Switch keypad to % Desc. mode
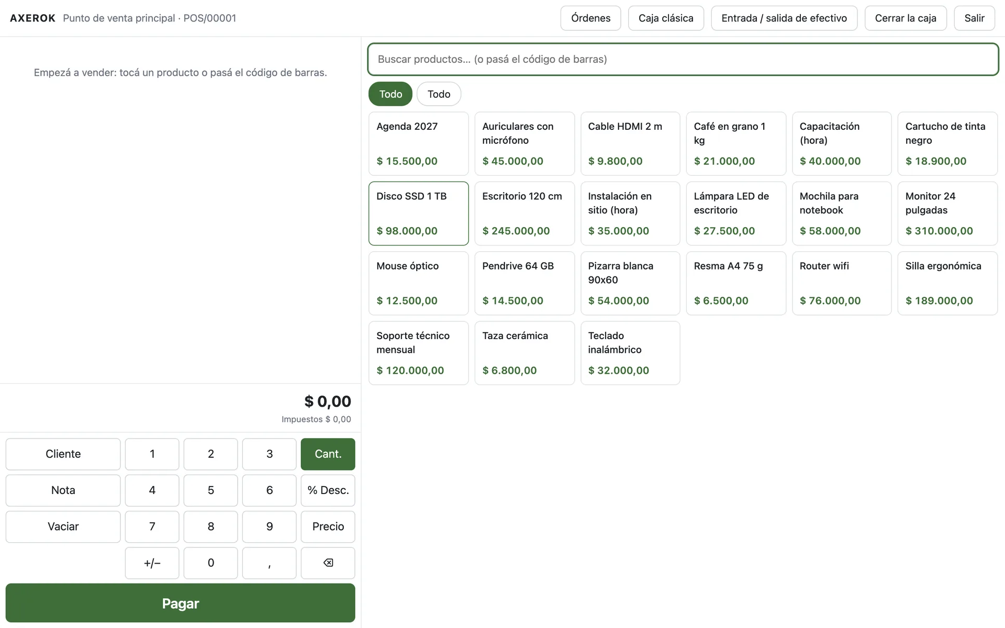The image size is (1005, 628). coord(328,490)
